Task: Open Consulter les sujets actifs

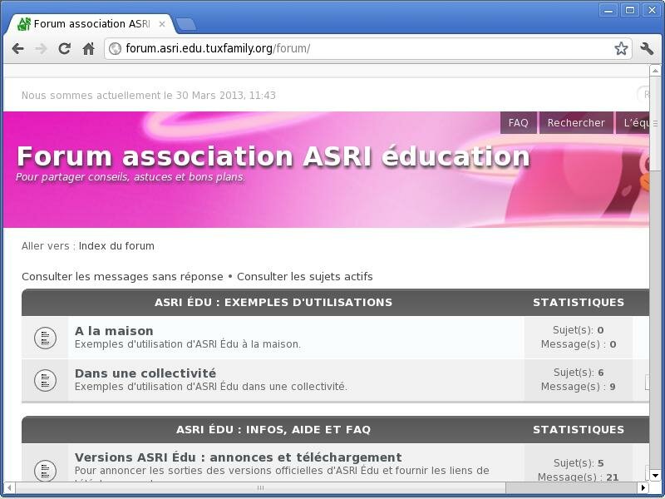Action: coord(304,277)
